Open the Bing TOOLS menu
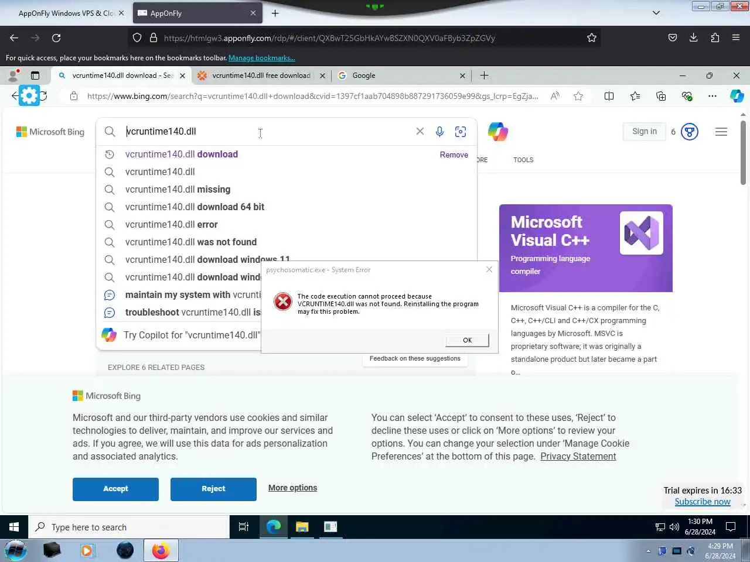 coord(523,160)
